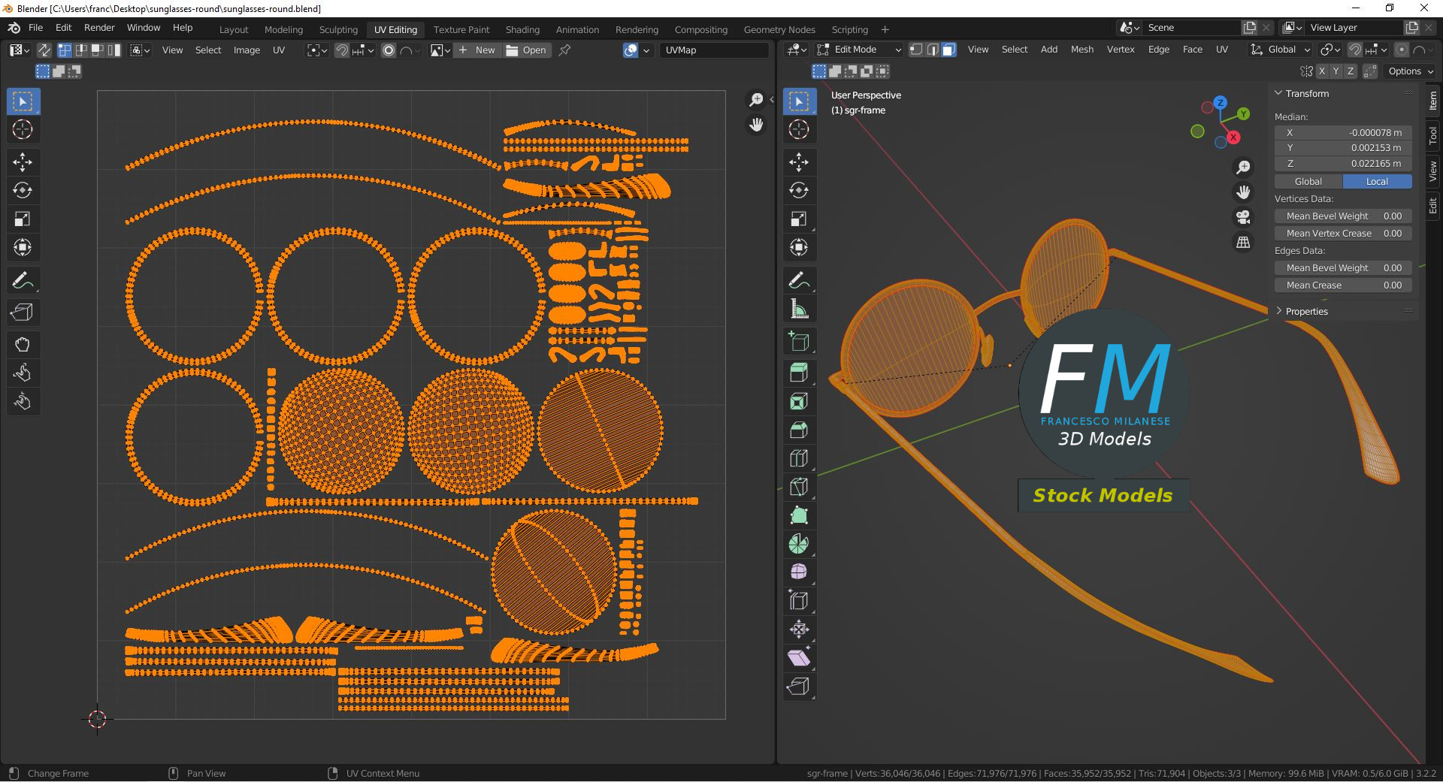Open the Edit Mode dropdown
The height and width of the screenshot is (782, 1443).
[859, 50]
